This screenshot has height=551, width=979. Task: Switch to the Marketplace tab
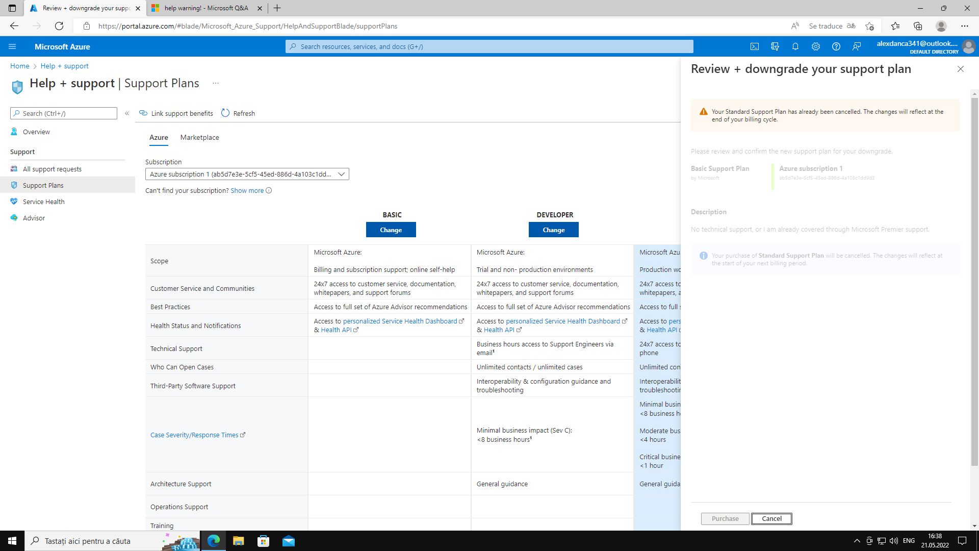(199, 137)
